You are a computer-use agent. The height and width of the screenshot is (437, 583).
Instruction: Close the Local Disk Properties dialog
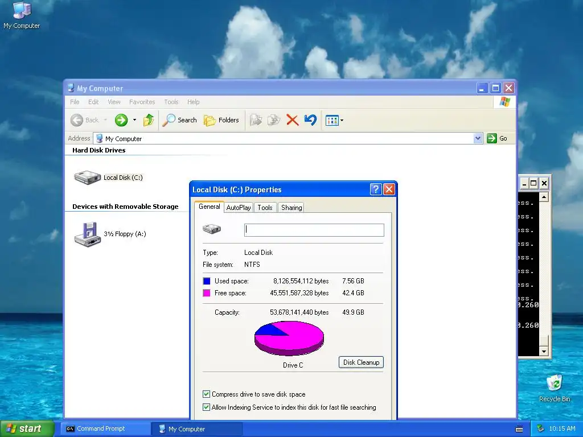point(389,189)
